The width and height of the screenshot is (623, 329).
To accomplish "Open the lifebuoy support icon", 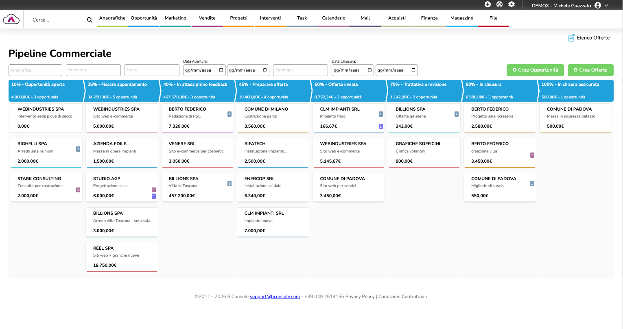I will (x=499, y=4).
